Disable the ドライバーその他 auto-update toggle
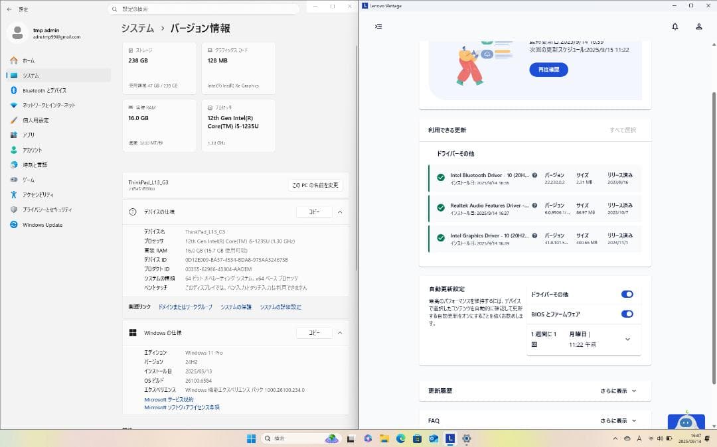This screenshot has height=447, width=717. tap(627, 294)
